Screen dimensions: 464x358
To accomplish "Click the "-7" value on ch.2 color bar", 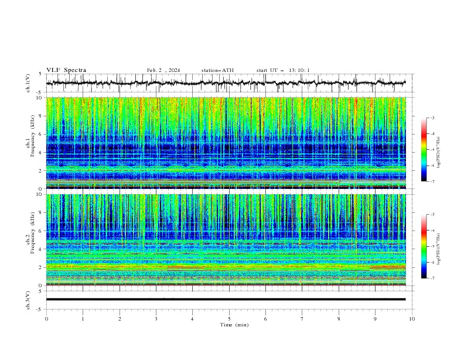I will [x=432, y=278].
